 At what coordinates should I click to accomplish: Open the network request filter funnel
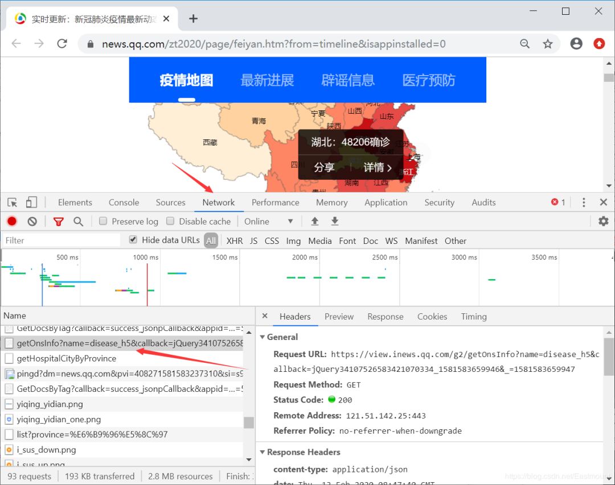pyautogui.click(x=58, y=221)
